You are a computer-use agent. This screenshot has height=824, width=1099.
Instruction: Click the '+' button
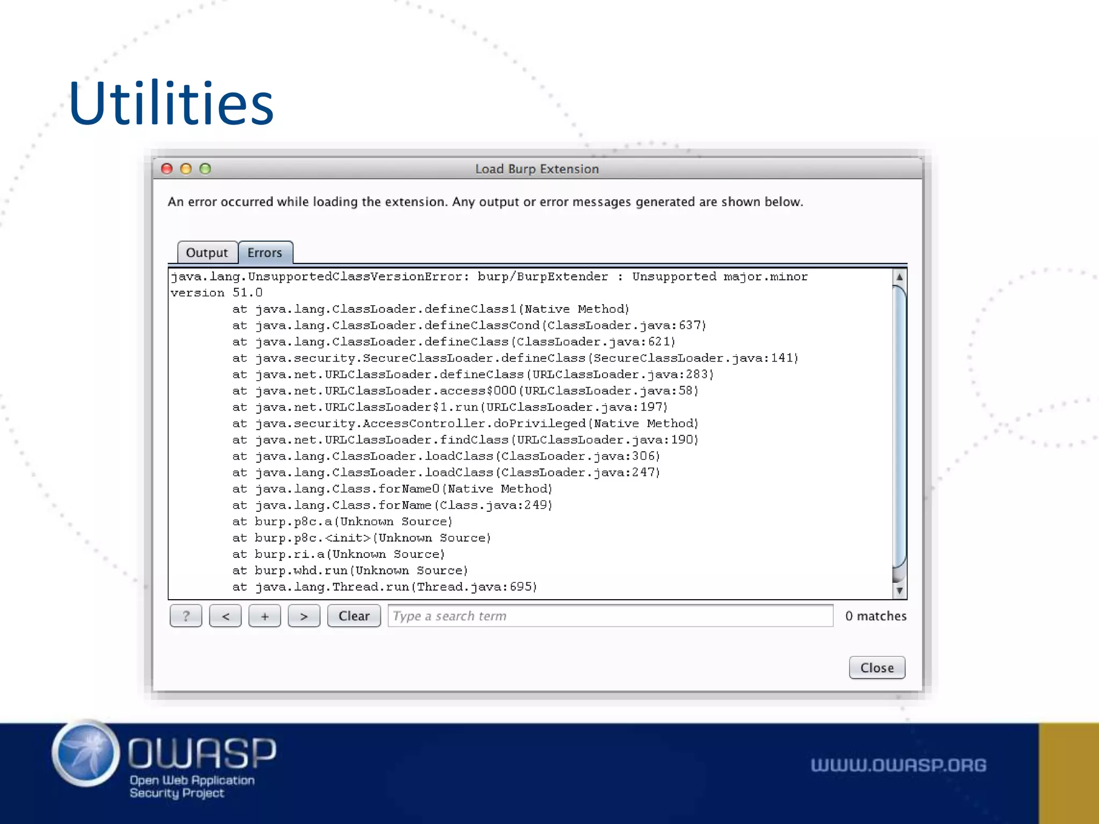coord(265,616)
